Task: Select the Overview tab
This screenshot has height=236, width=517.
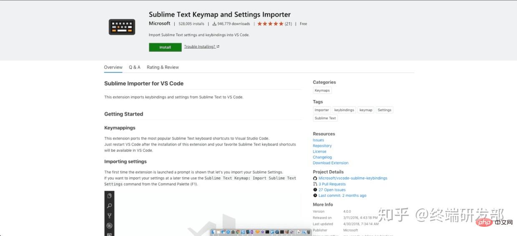Action: click(x=113, y=67)
